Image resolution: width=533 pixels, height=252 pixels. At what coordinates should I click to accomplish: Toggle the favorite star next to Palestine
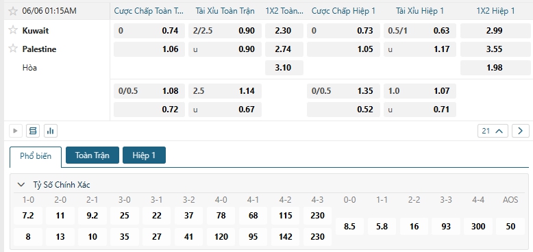tap(13, 49)
